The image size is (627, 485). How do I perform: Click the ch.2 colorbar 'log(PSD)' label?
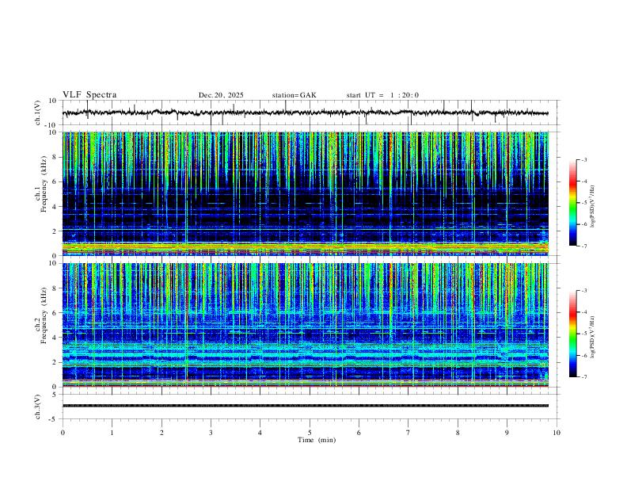coord(592,337)
